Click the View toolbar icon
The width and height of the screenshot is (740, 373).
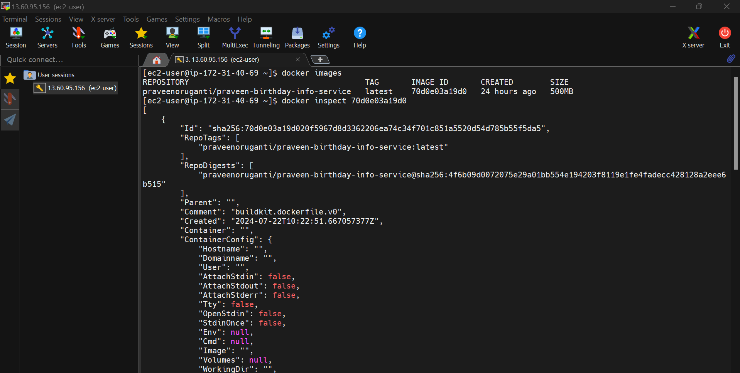point(172,37)
